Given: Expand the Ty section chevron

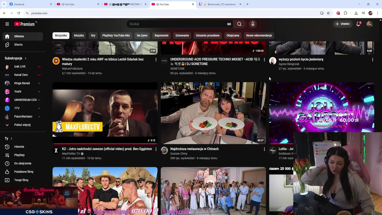Looking at the screenshot, I should [11, 139].
